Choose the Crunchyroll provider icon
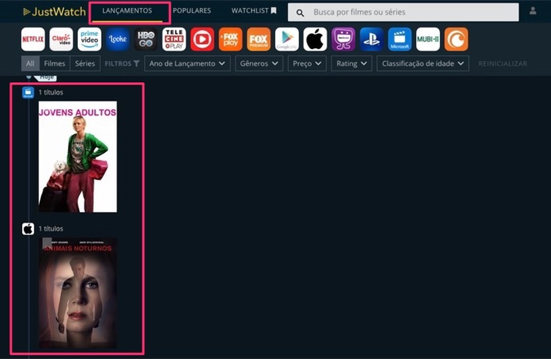Screen dimensions: 551x359 tap(456, 39)
